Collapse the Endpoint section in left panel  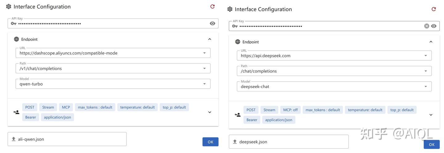click(x=210, y=39)
